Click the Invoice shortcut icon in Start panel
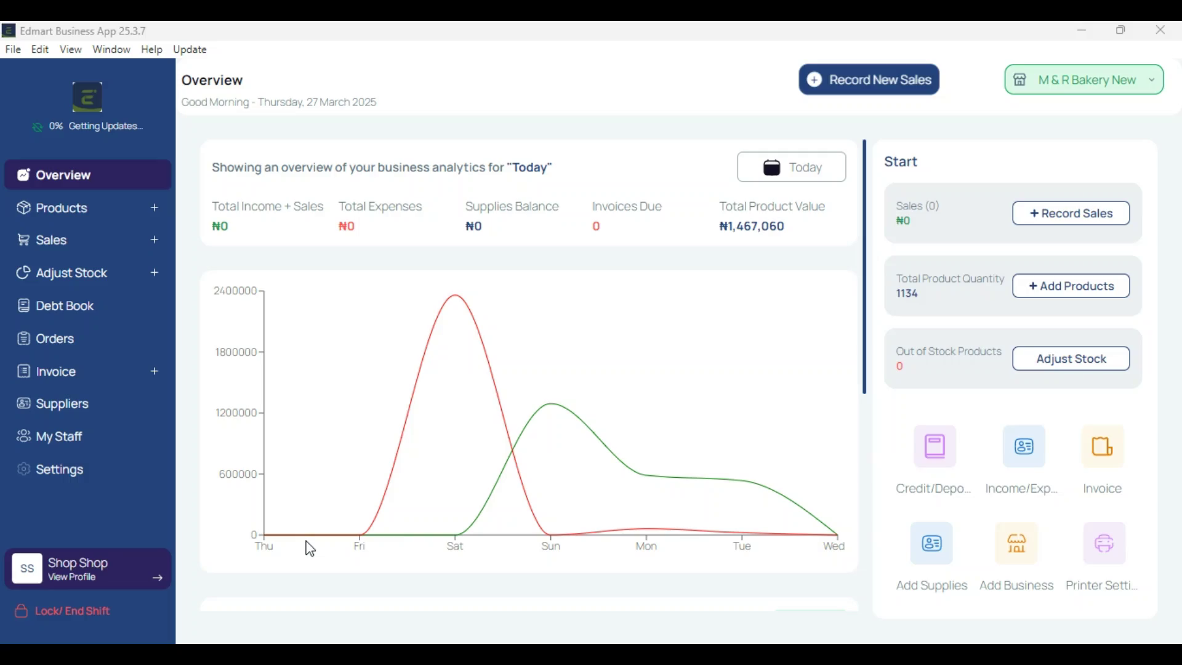Screen dimensions: 1182x665 1103,446
